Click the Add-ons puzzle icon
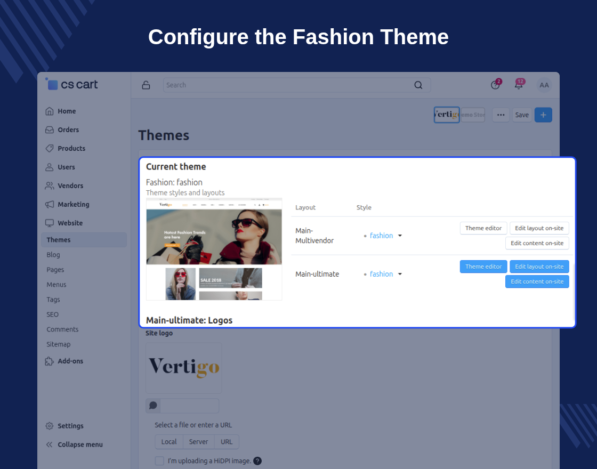The width and height of the screenshot is (597, 469). pyautogui.click(x=50, y=361)
